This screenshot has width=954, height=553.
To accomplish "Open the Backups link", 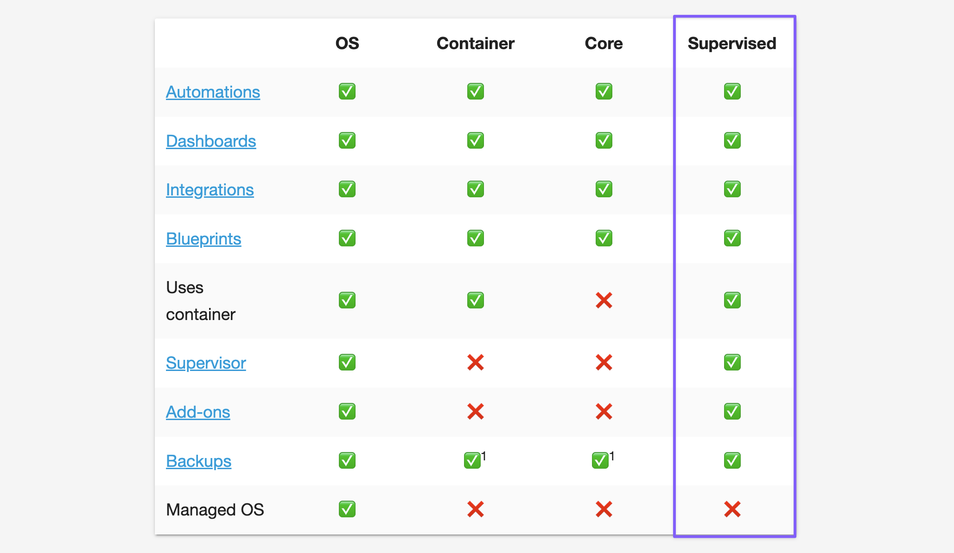I will [198, 461].
